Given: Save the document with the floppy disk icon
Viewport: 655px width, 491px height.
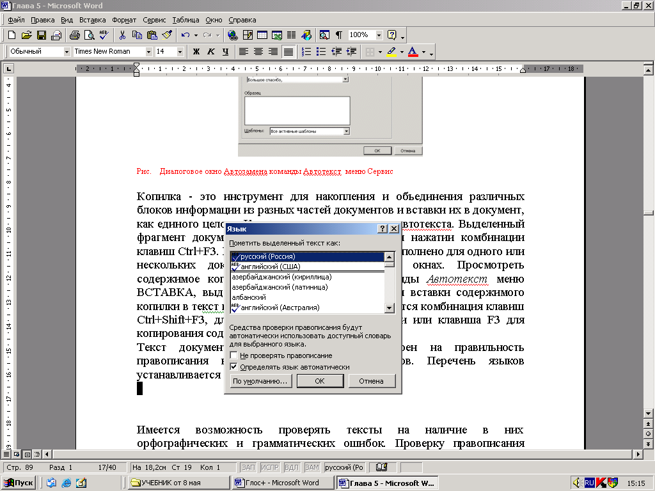Looking at the screenshot, I should [42, 35].
